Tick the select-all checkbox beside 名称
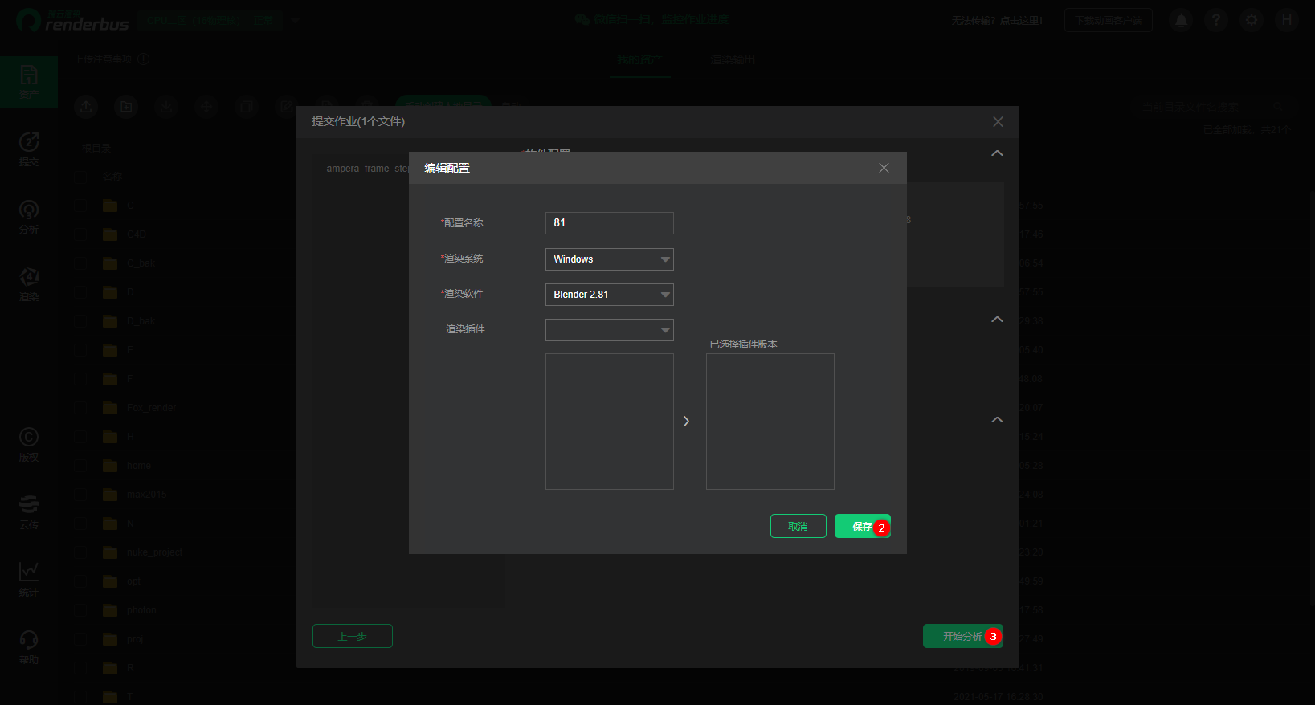Viewport: 1315px width, 705px height. [x=81, y=176]
